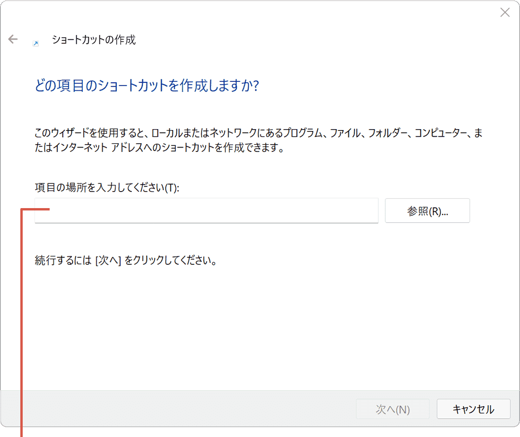
Task: Activate the back navigation control
Action: click(12, 39)
